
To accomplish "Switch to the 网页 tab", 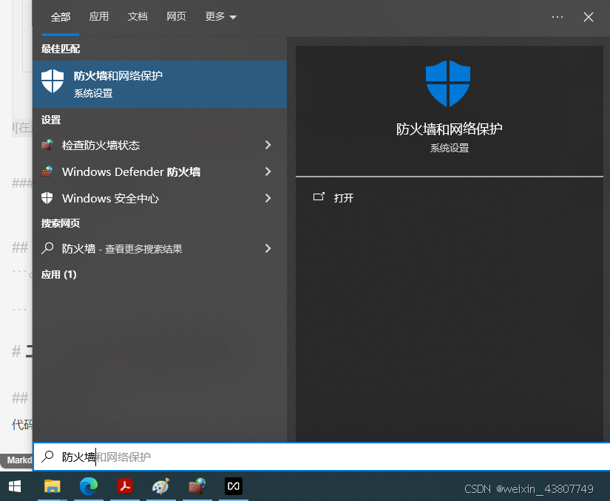I will click(176, 16).
